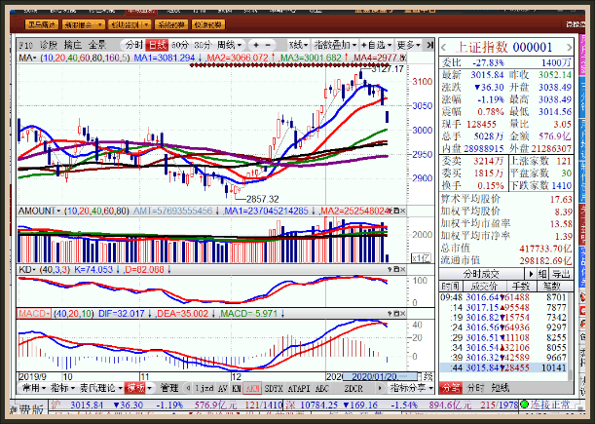Switch to the 分时 intraday view
The image size is (595, 424).
(x=134, y=45)
